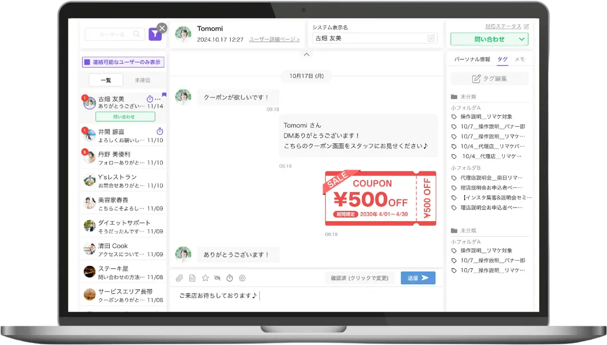Click the ユーザー名 search field
Viewport: 607px width, 345px height.
[x=114, y=34]
